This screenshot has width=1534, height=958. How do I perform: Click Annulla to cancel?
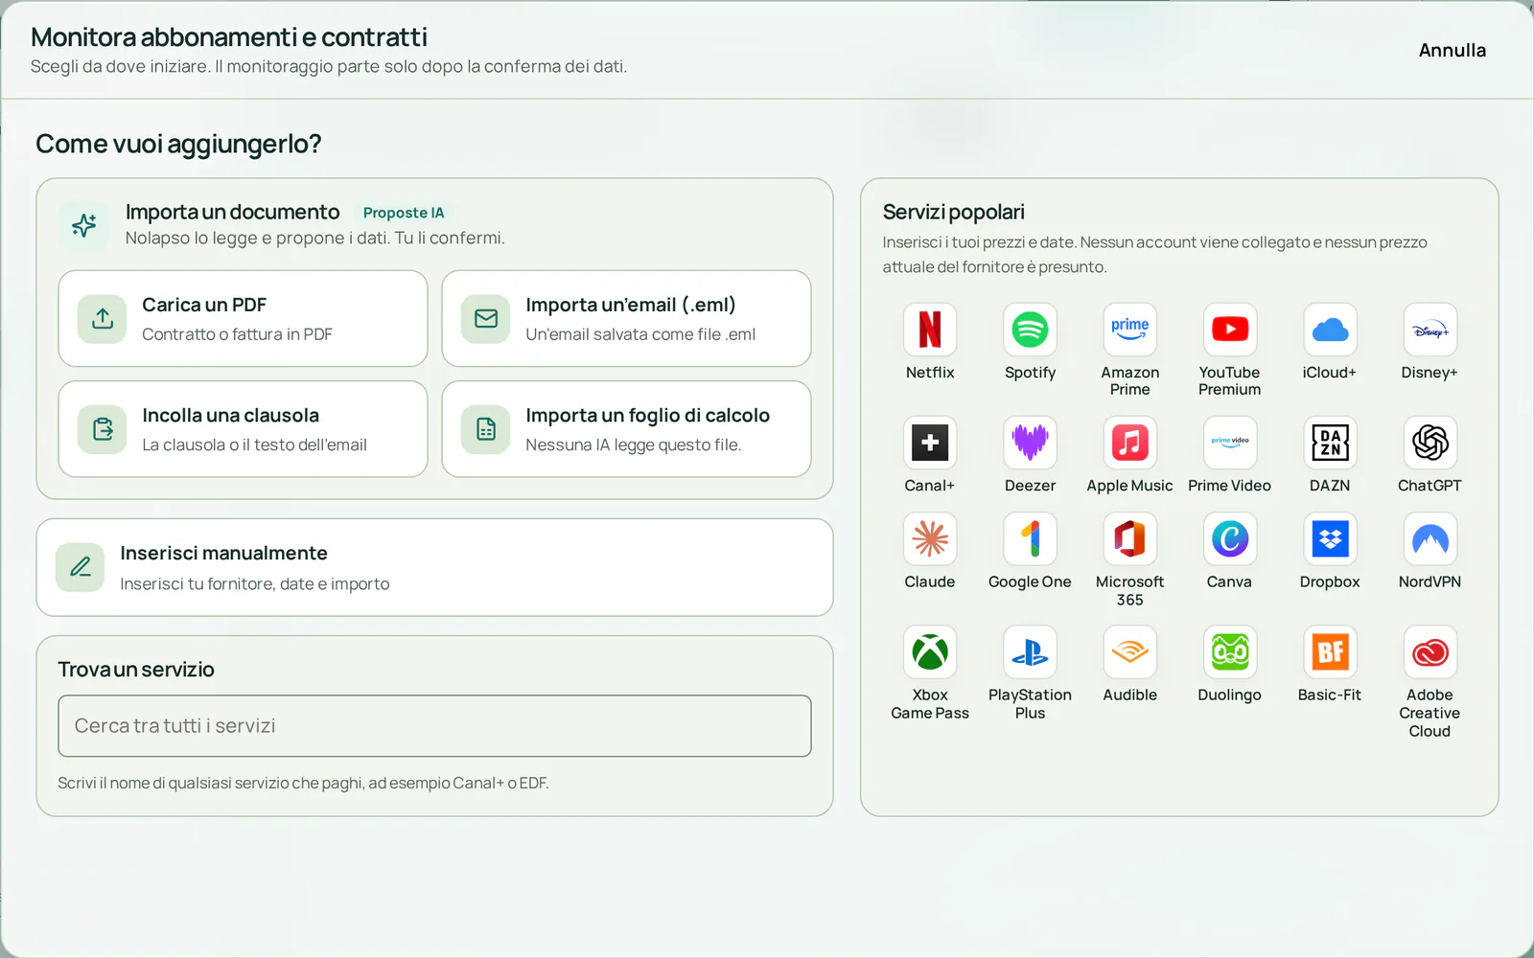pyautogui.click(x=1452, y=50)
